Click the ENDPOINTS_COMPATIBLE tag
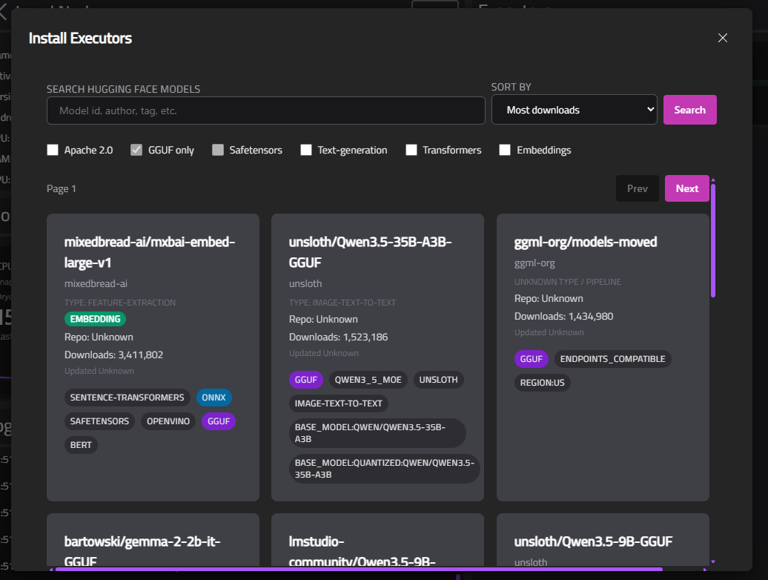 point(612,359)
